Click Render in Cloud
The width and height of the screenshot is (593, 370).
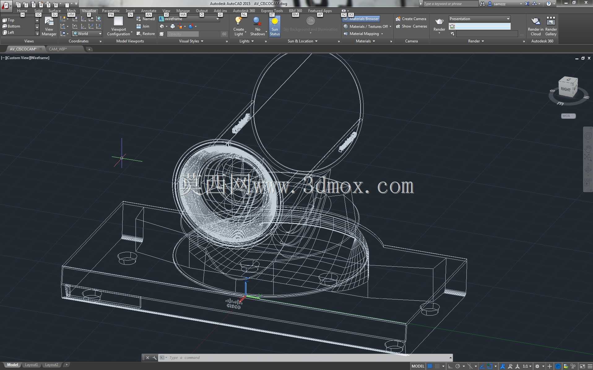535,26
